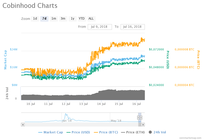Click the $24M market cap axis label
The image size is (204, 140).
[x=14, y=49]
